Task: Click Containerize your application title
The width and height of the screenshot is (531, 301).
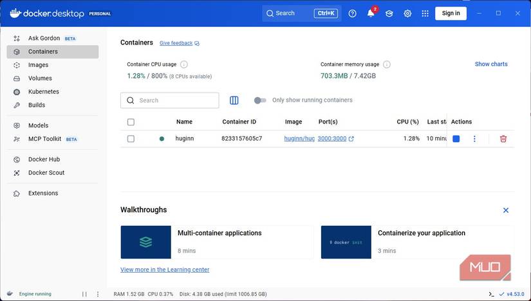Action: click(x=422, y=233)
